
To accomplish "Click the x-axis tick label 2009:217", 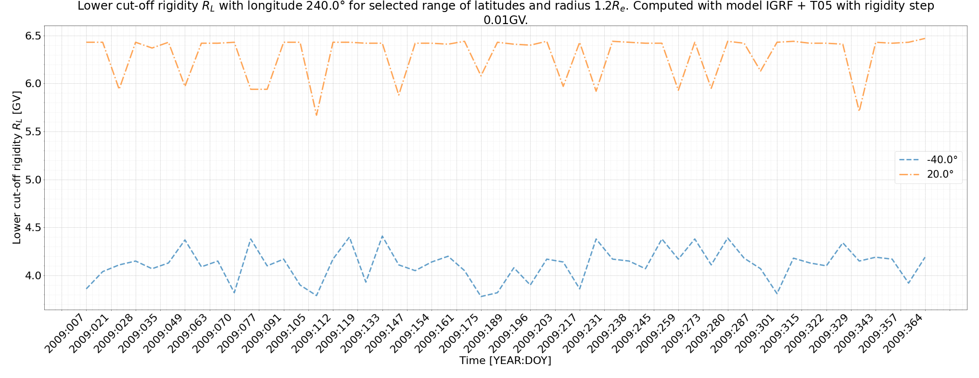I will point(559,333).
